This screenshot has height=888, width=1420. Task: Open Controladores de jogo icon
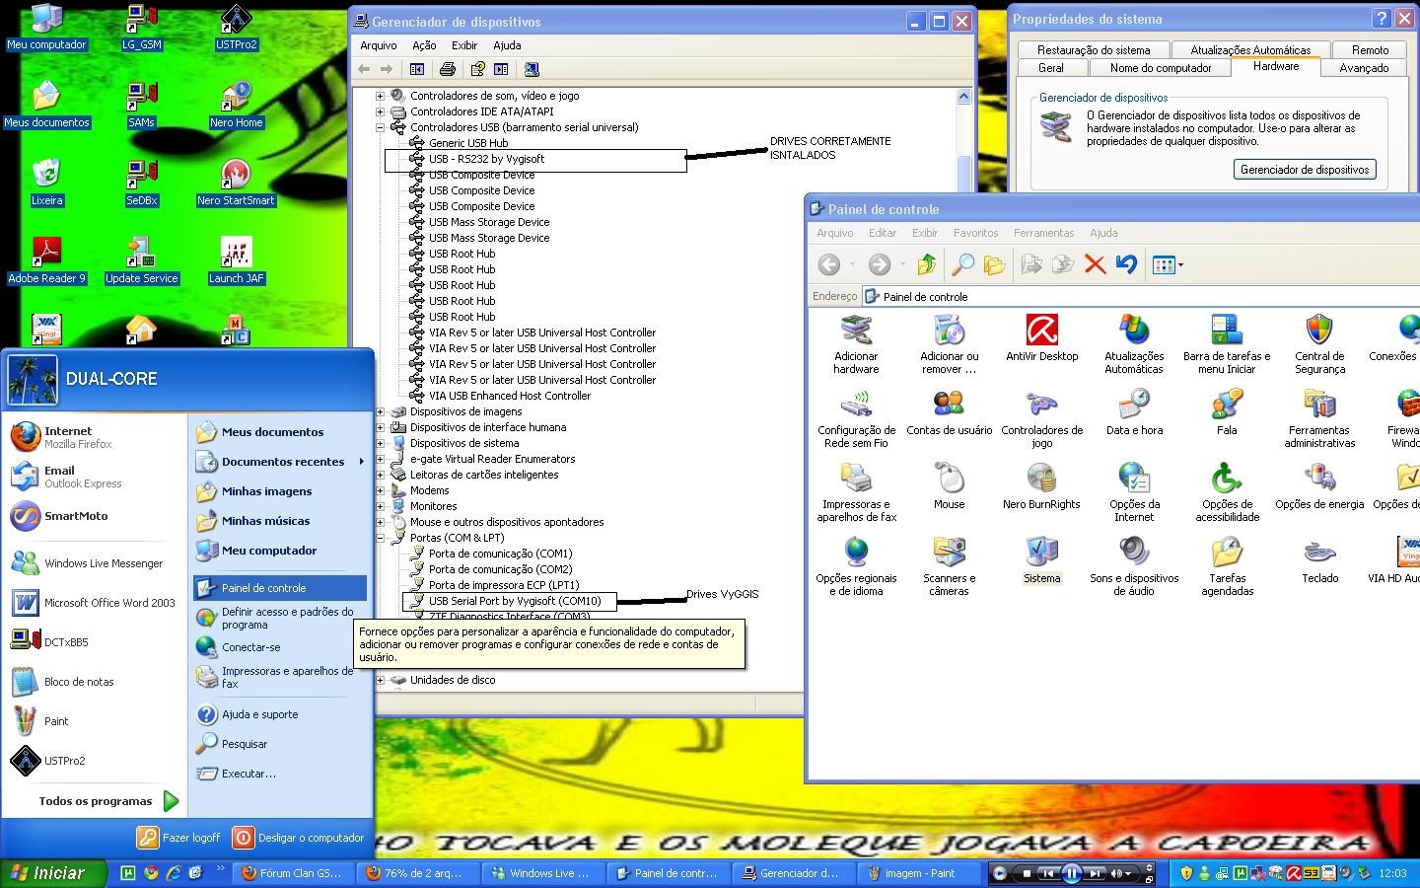tap(1041, 418)
